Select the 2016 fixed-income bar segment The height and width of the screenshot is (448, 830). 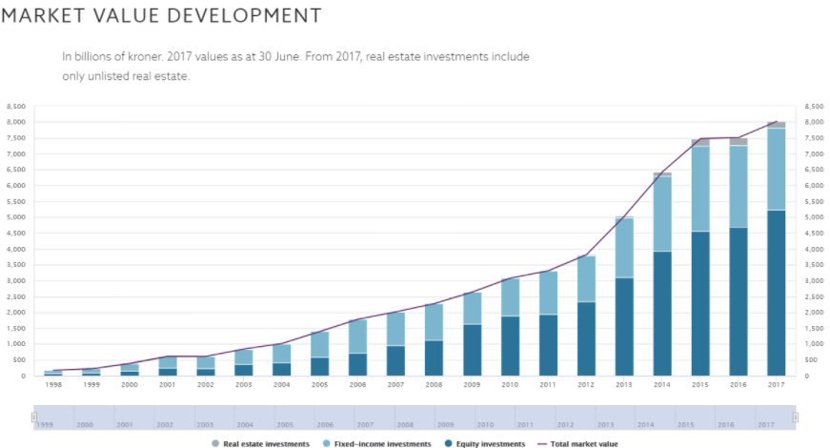(739, 187)
